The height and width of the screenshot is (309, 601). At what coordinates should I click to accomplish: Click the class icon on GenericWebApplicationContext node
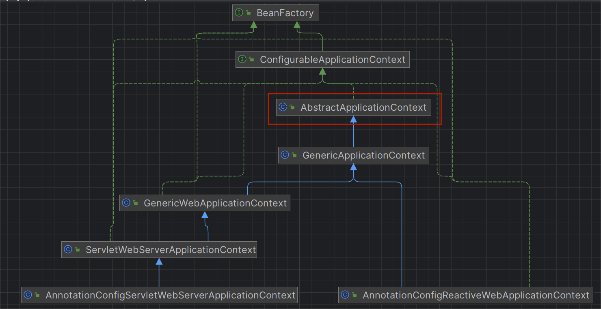click(x=126, y=203)
